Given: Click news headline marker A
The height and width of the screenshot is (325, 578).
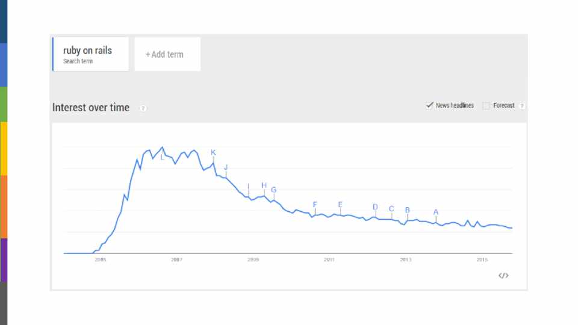Looking at the screenshot, I should (436, 212).
